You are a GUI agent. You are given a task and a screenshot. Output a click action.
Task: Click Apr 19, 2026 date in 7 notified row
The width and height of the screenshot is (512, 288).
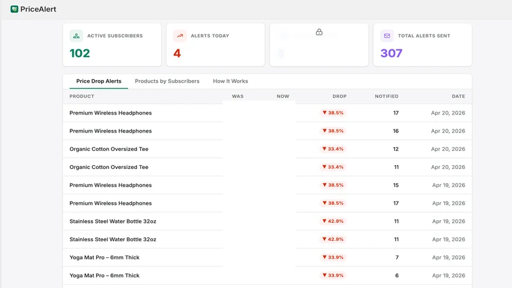coord(449,257)
